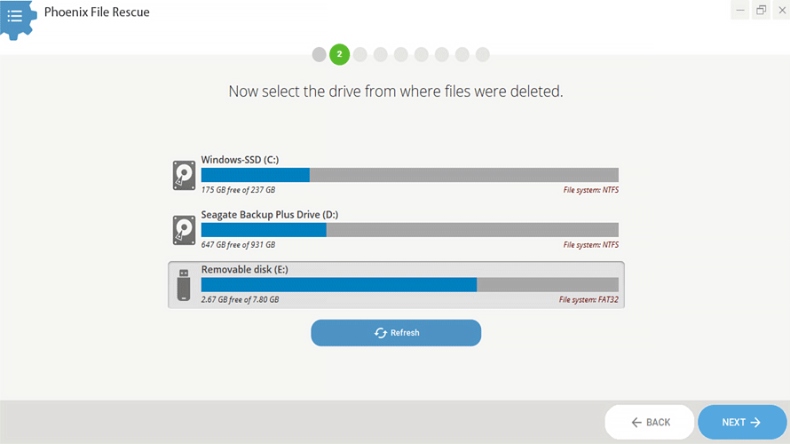Click the Seagate Backup Plus Drive icon
The width and height of the screenshot is (790, 444).
coord(184,230)
